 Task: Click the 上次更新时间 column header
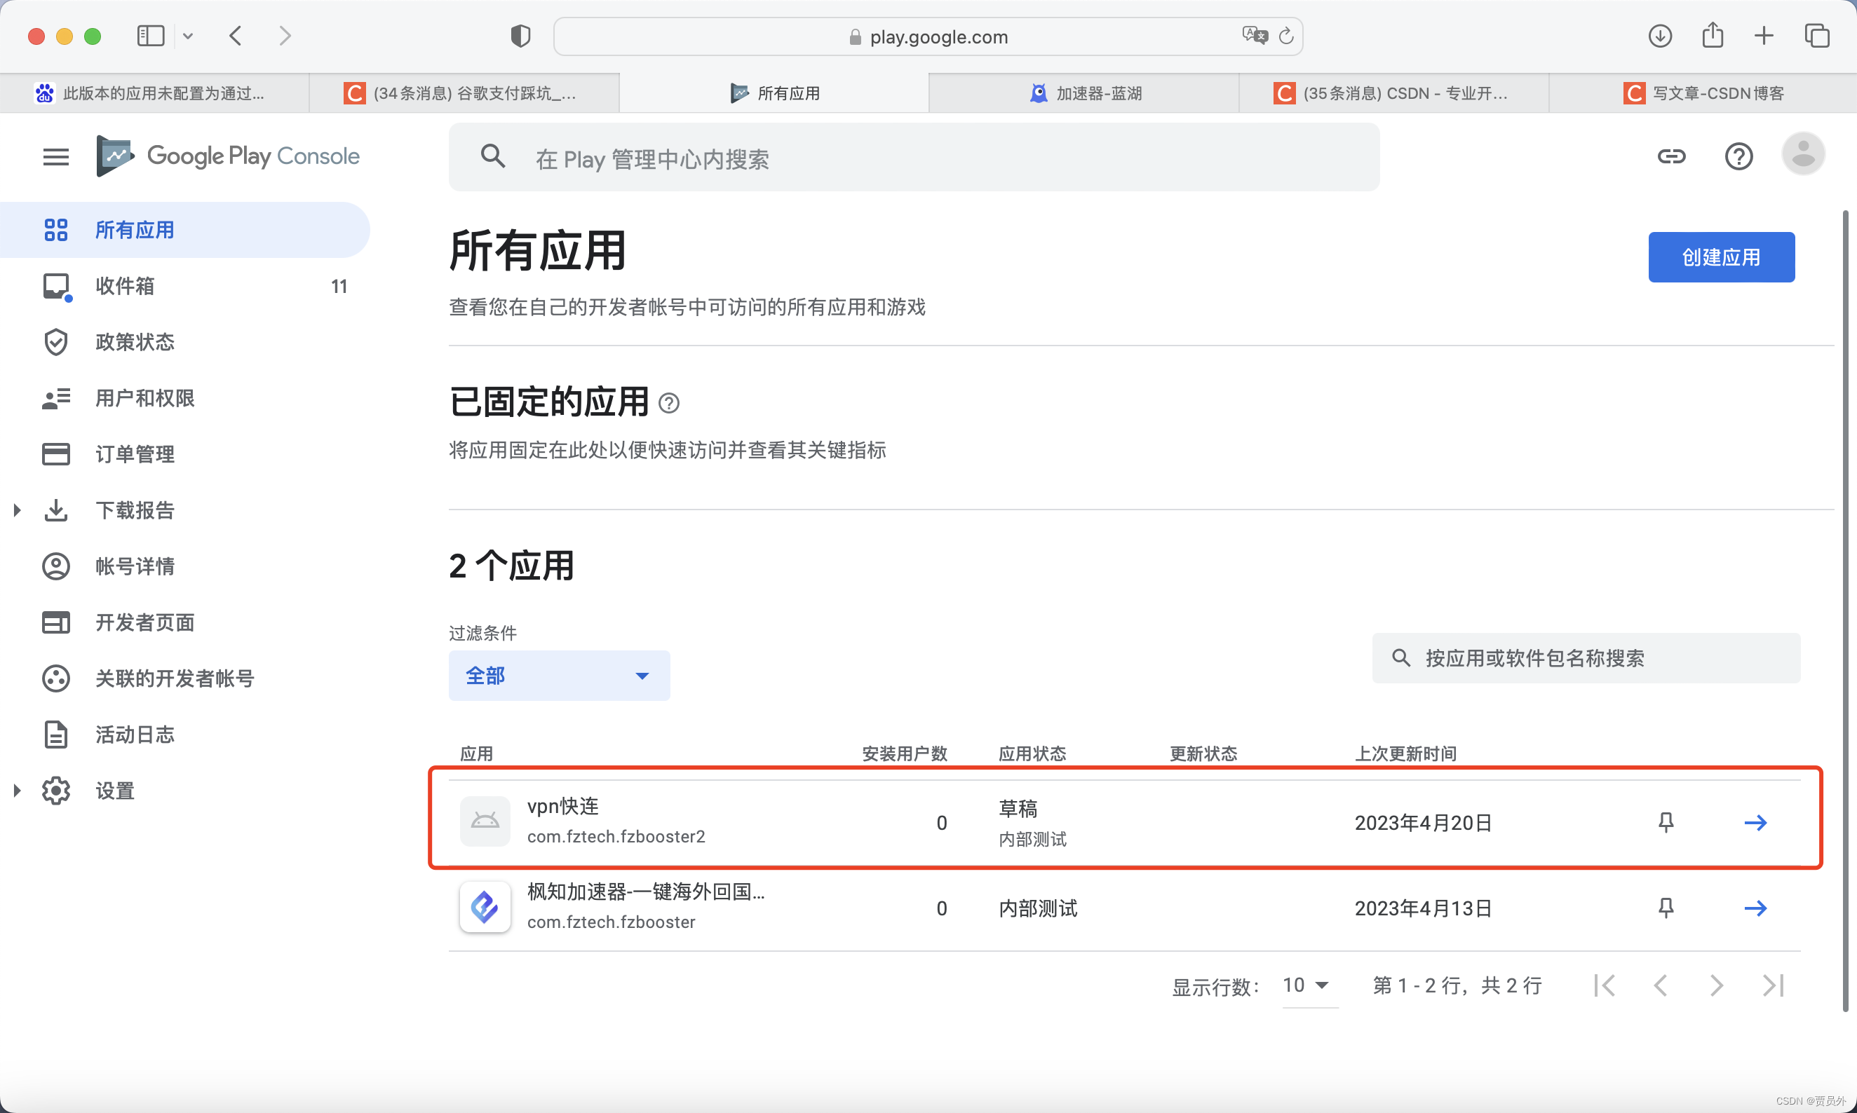[1405, 753]
